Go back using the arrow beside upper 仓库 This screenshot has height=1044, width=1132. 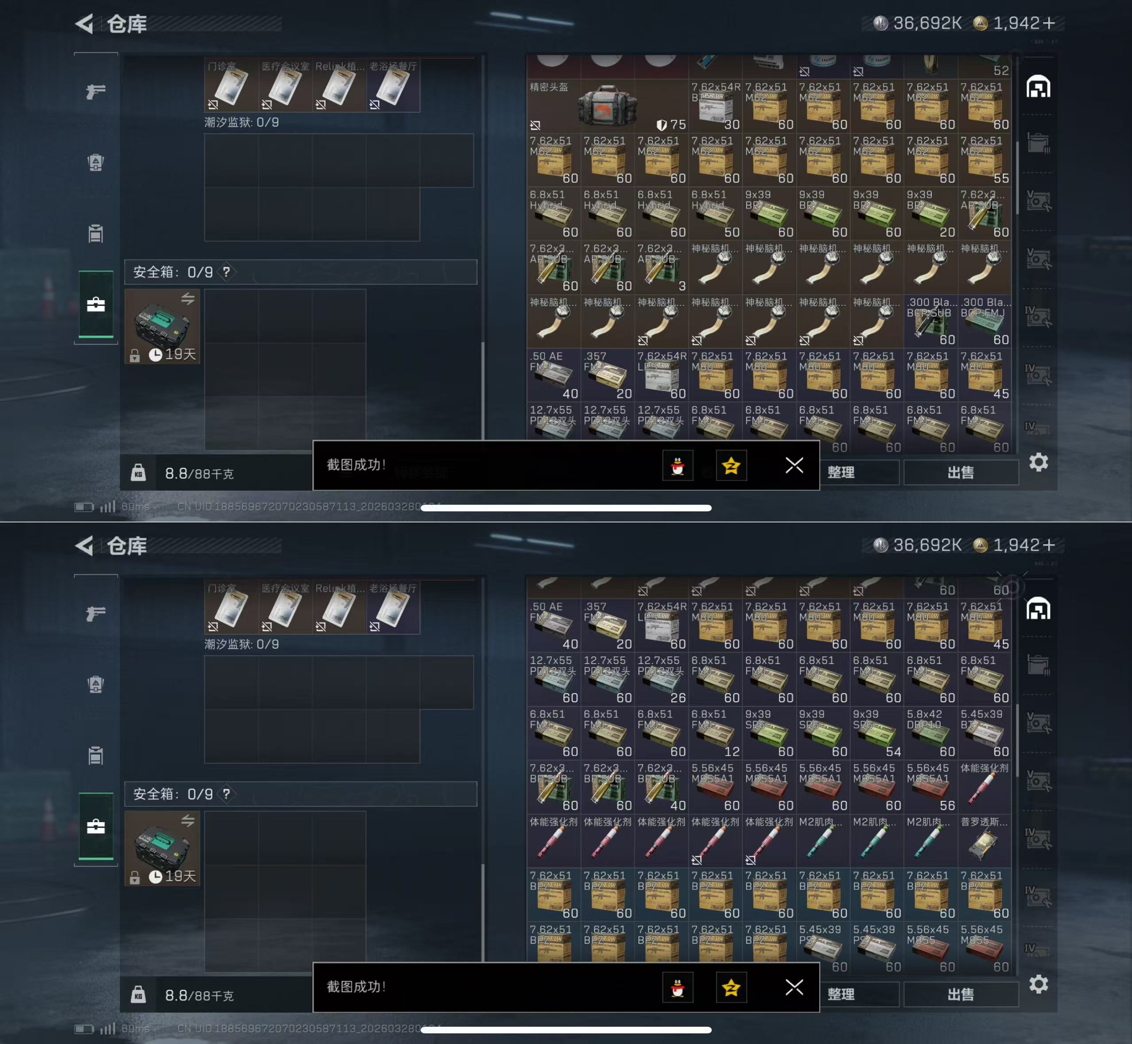click(x=85, y=24)
